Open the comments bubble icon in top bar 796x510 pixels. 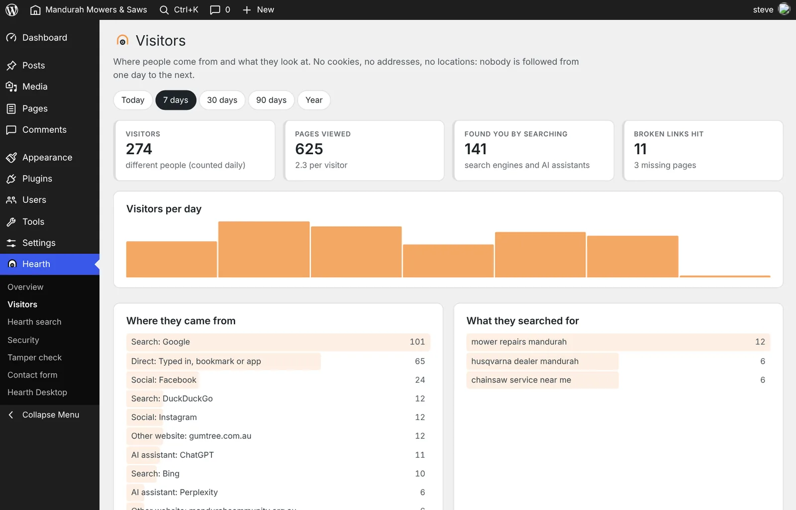(215, 10)
